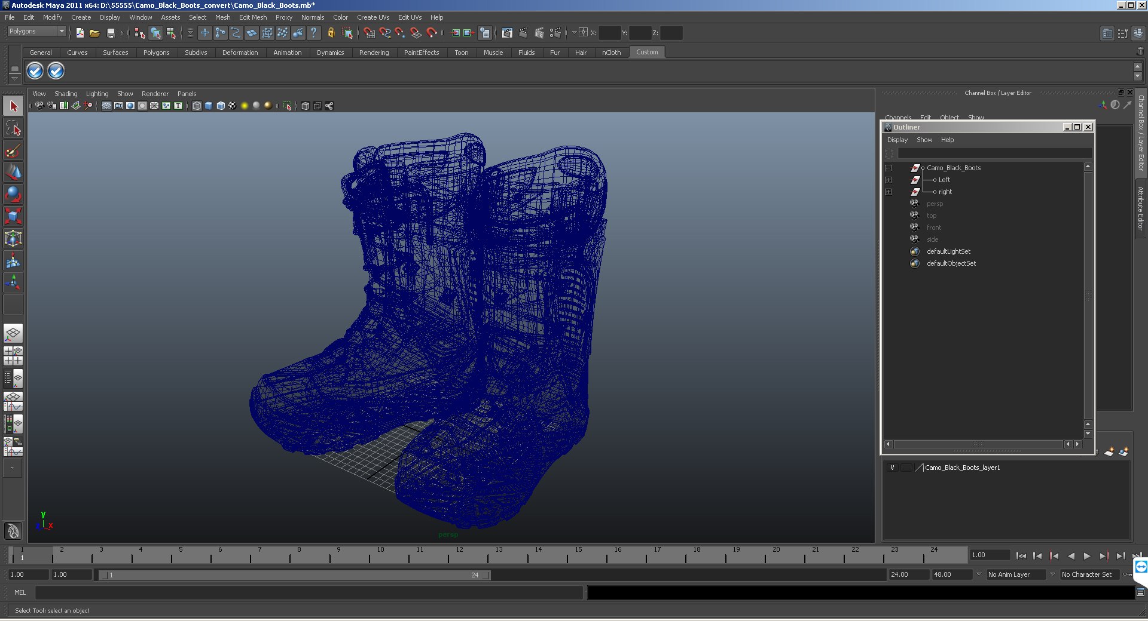This screenshot has width=1148, height=621.
Task: Toggle auto keyframe key icon
Action: click(1127, 574)
